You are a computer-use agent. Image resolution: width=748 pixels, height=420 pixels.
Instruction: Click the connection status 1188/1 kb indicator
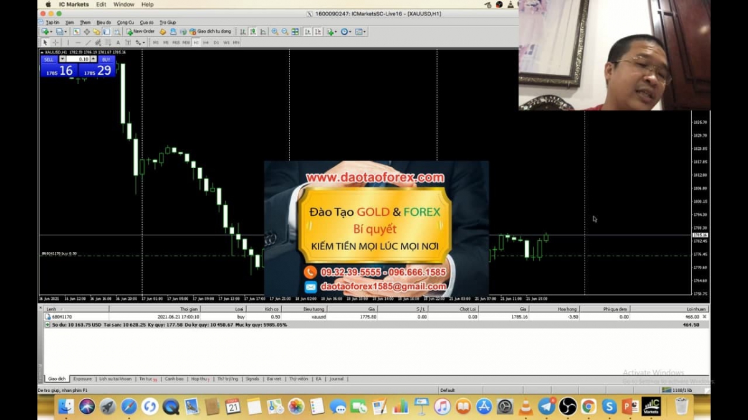tap(676, 390)
